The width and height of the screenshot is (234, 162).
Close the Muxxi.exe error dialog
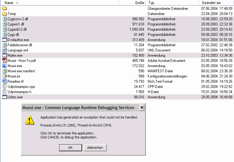click(x=141, y=108)
